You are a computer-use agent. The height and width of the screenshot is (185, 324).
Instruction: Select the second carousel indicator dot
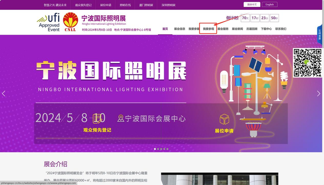(158, 149)
